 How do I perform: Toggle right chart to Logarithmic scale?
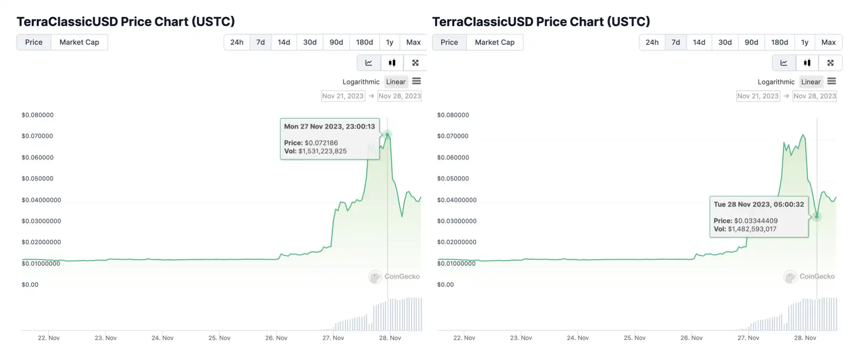(776, 82)
